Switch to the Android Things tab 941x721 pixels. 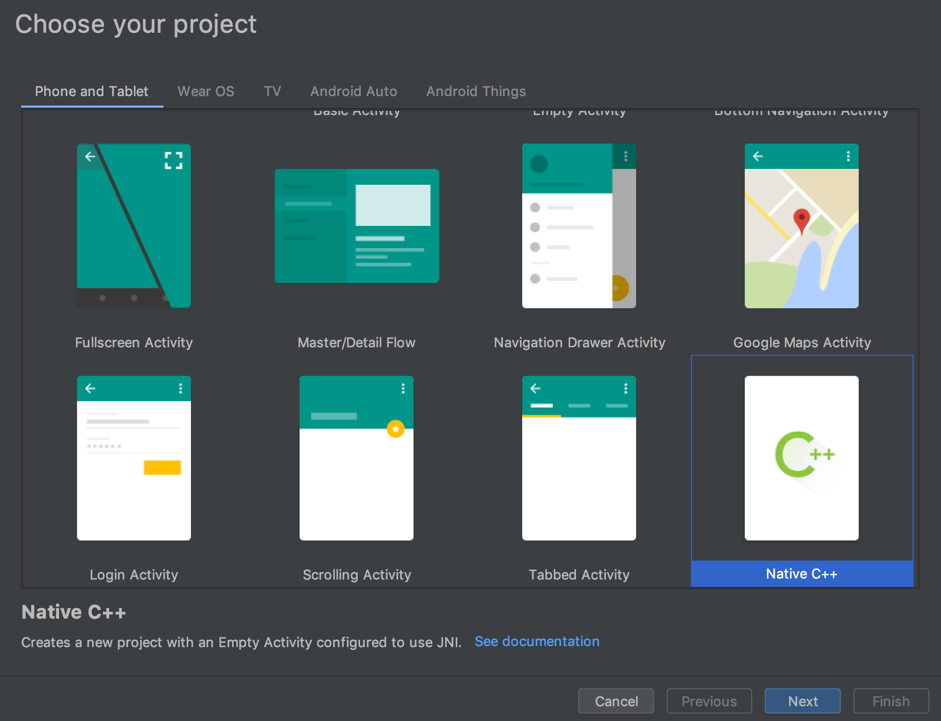click(x=476, y=91)
